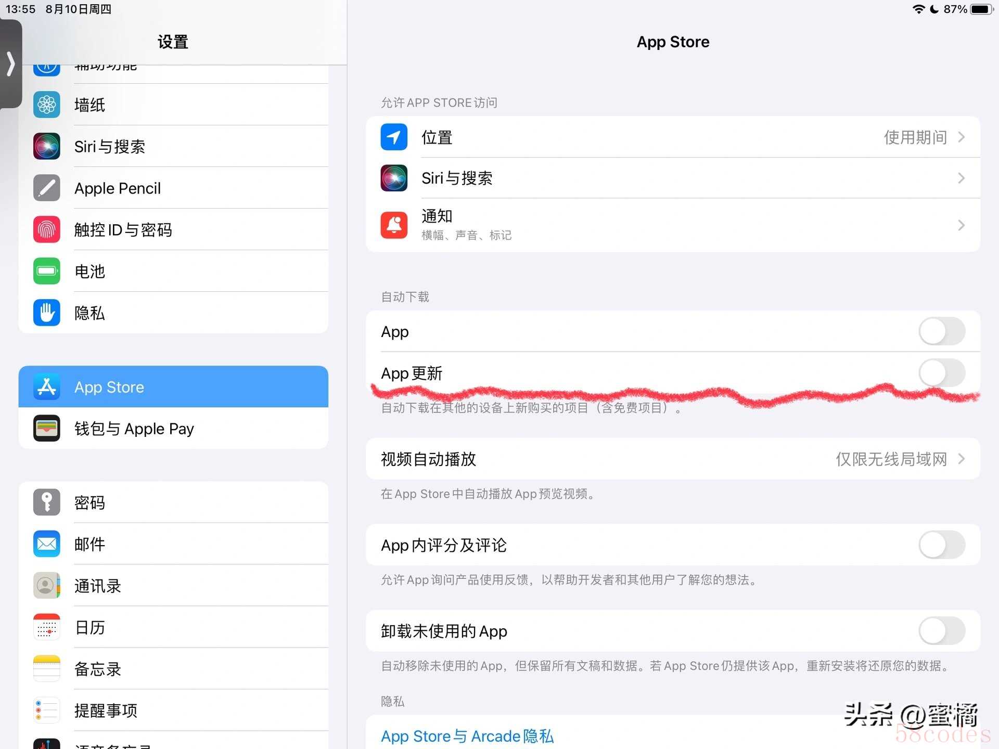Tap the Contacts icon

click(x=47, y=586)
